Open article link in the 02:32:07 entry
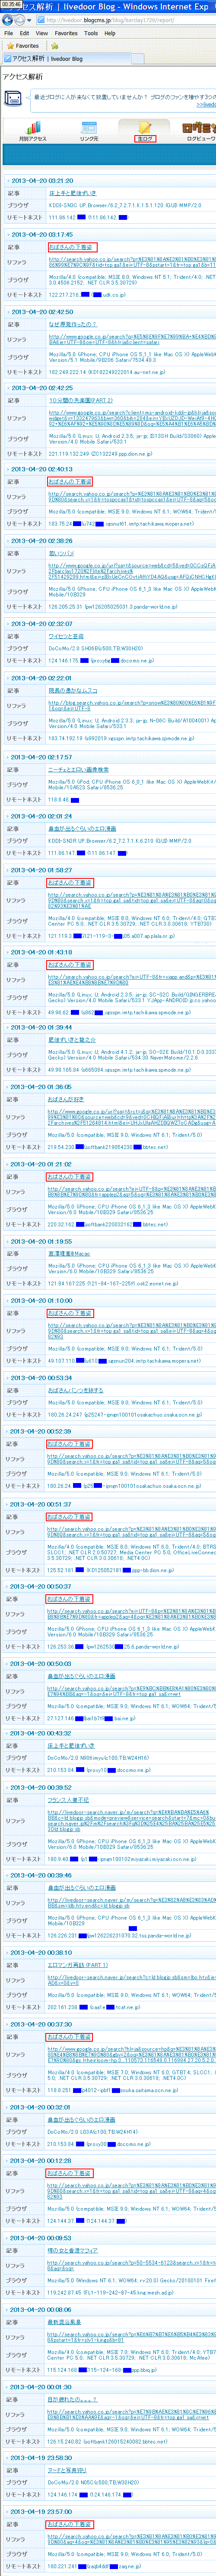 click(66, 636)
